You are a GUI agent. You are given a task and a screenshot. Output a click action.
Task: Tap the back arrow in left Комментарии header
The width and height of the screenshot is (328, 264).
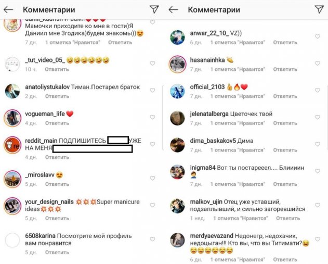8,10
